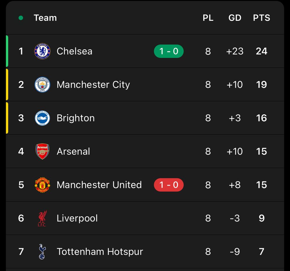Click the green dot in table header
The image size is (290, 271).
click(x=21, y=18)
